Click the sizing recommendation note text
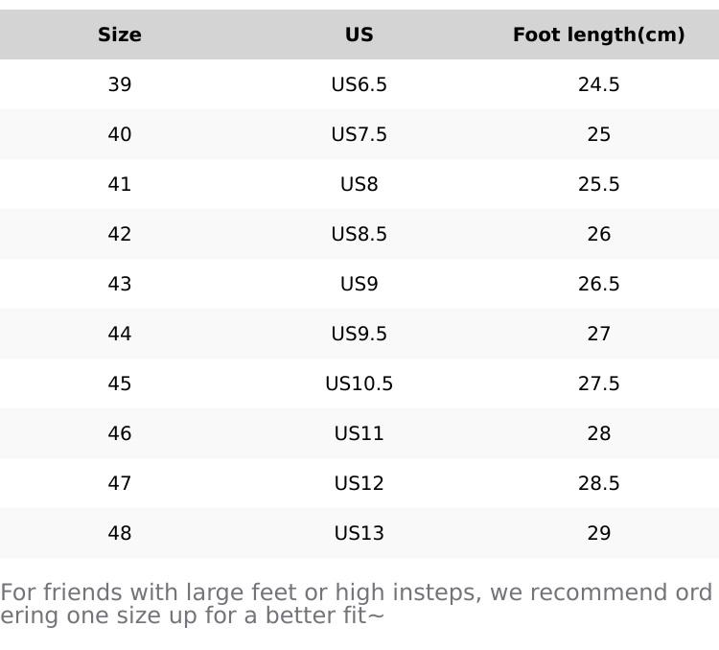The image size is (719, 650). pos(355,604)
